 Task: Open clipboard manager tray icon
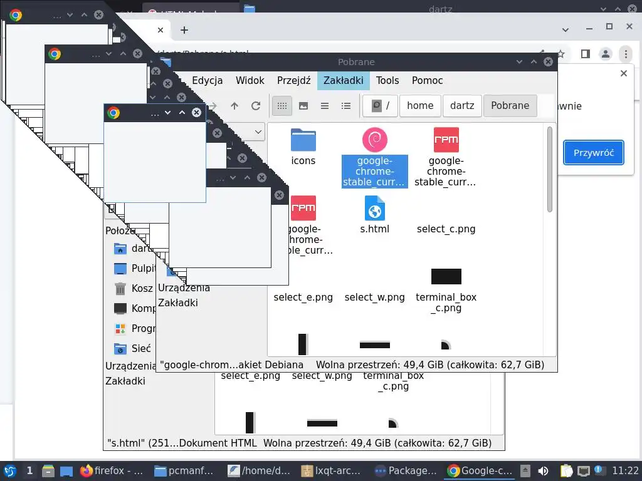point(566,471)
